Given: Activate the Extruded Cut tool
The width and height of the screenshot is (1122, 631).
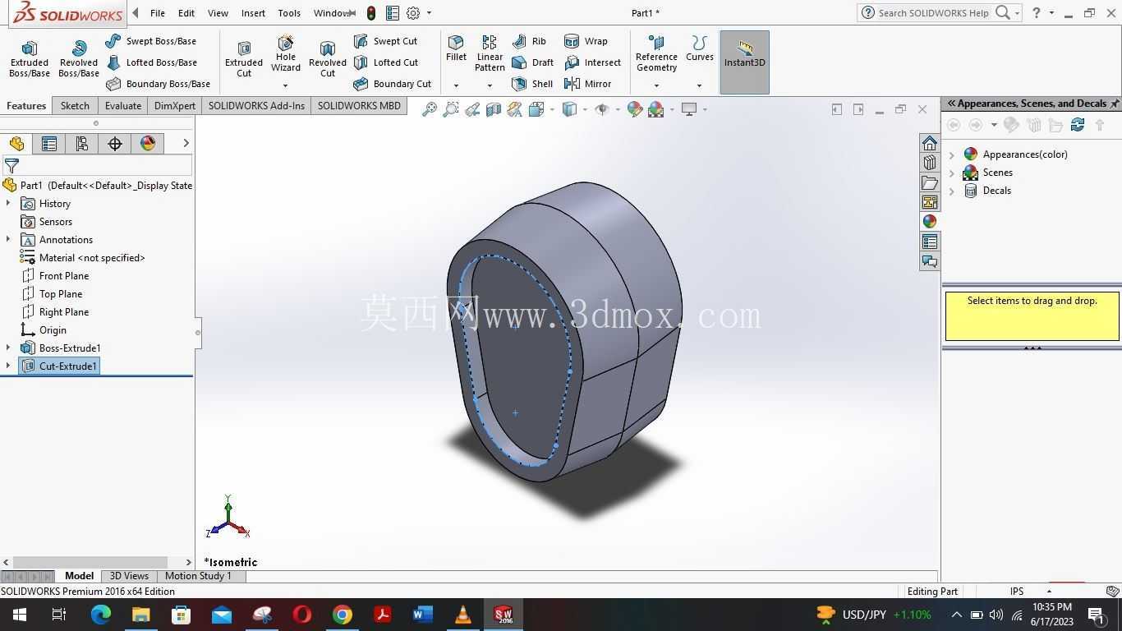Looking at the screenshot, I should tap(244, 59).
